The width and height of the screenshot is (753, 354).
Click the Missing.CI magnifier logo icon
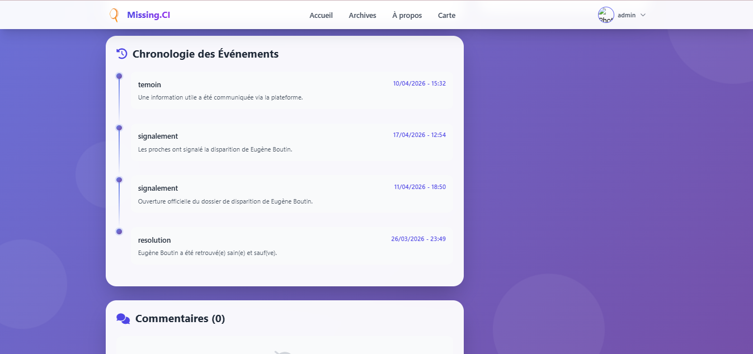click(114, 15)
